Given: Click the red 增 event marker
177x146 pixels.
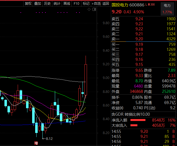Looking at the screenshot, I should click(x=36, y=143).
